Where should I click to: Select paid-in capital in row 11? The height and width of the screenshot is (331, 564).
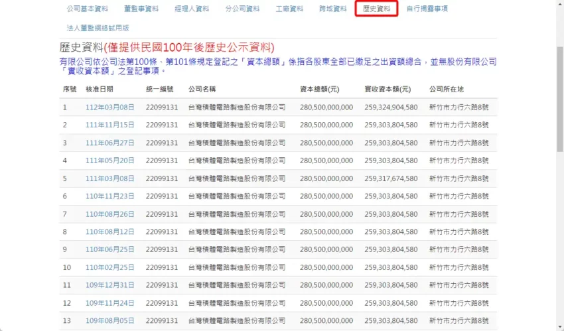tap(391, 285)
